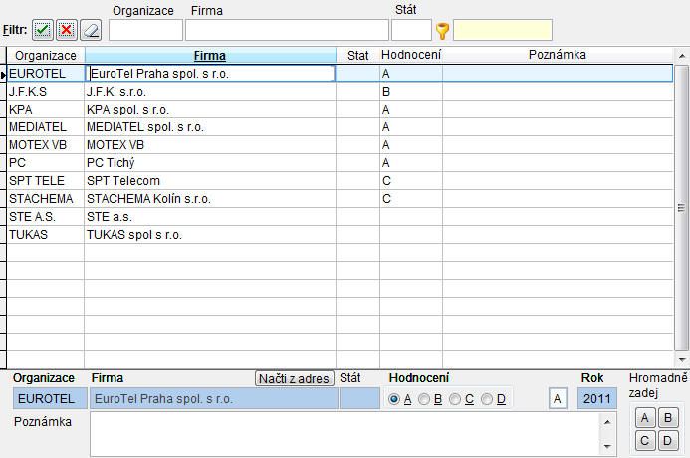The width and height of the screenshot is (690, 458).
Task: Click the Poznámka column header
Action: 558,56
